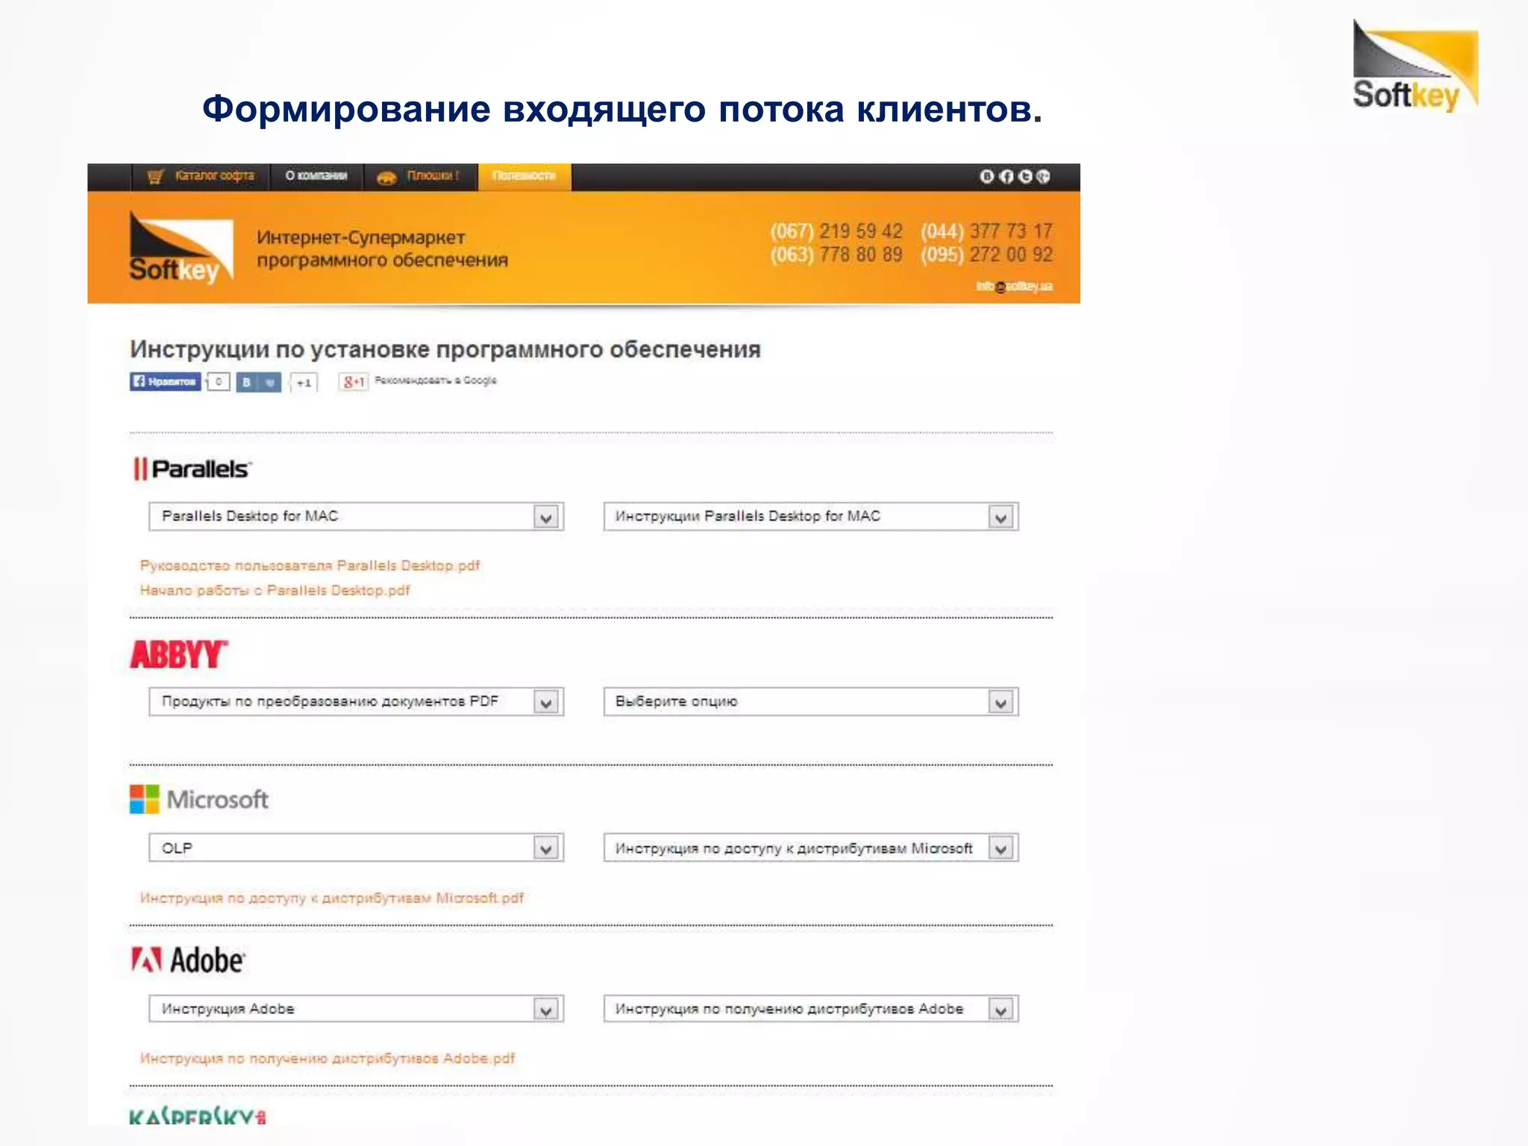Expand arrow of Adobe distributives dropdown

1001,1009
